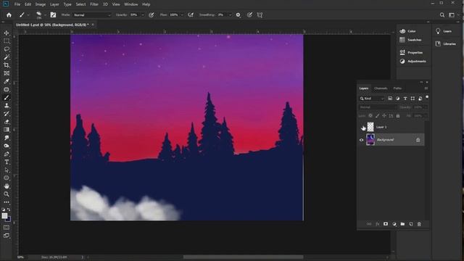Toggle pressure for opacity
The image size is (464, 261).
click(152, 14)
